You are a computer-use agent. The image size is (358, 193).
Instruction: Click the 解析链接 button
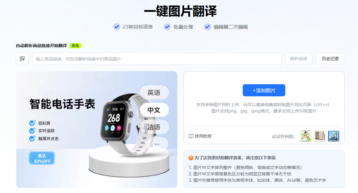(x=299, y=59)
